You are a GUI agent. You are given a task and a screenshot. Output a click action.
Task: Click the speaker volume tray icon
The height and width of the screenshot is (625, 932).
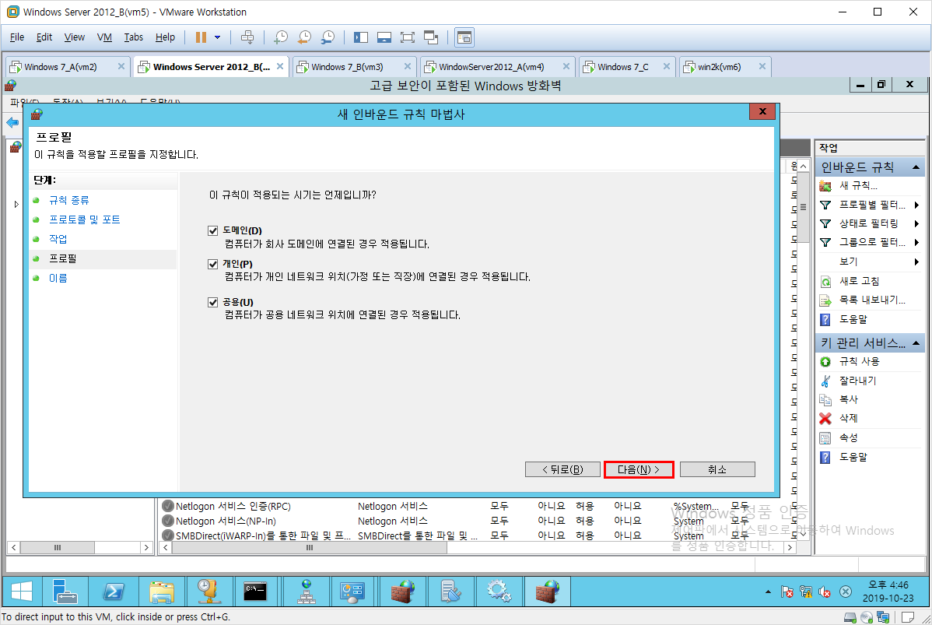(x=825, y=592)
